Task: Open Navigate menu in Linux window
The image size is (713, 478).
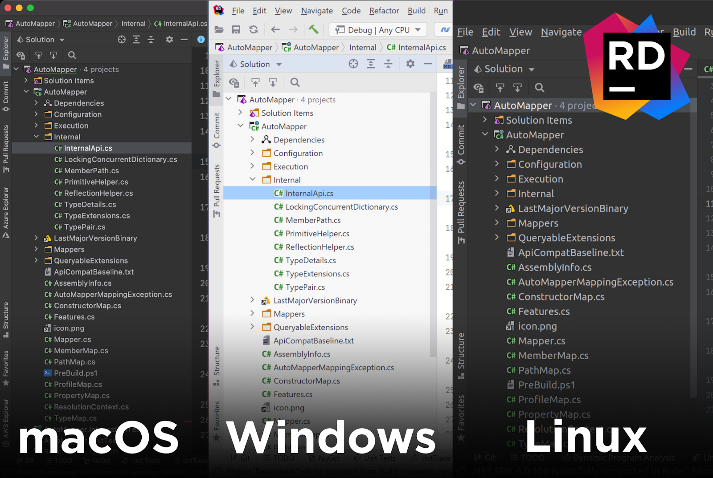Action: pyautogui.click(x=561, y=32)
